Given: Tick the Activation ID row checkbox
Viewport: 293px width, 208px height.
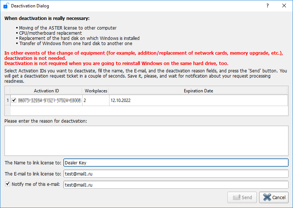Looking at the screenshot, I should point(14,100).
